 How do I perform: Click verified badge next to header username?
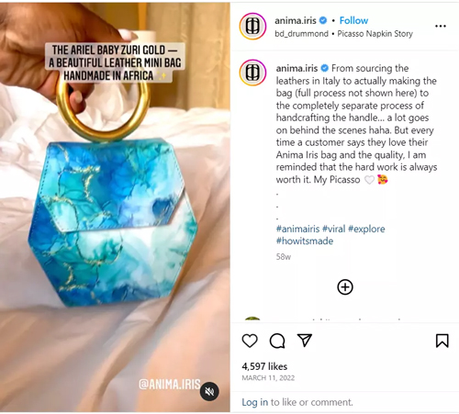point(323,20)
